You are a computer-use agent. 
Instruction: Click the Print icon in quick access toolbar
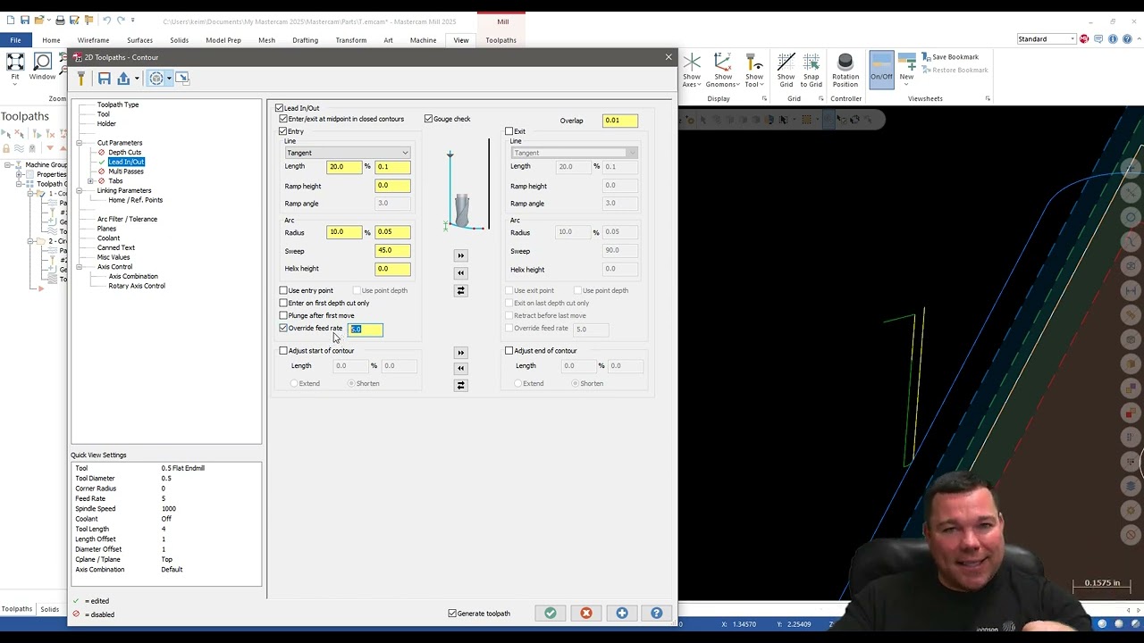tap(60, 21)
